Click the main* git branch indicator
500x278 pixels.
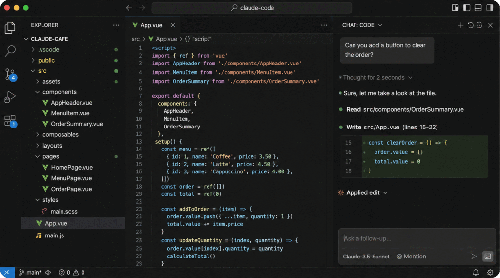pos(30,272)
